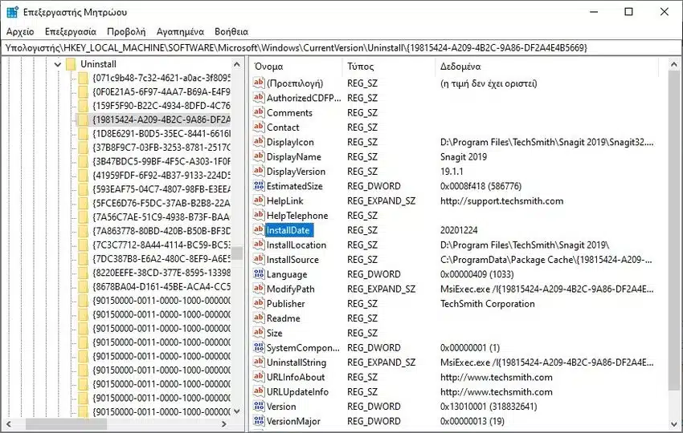Select the EstimatedSize DWORD icon
Viewport: 683px width, 433px height.
pos(259,186)
